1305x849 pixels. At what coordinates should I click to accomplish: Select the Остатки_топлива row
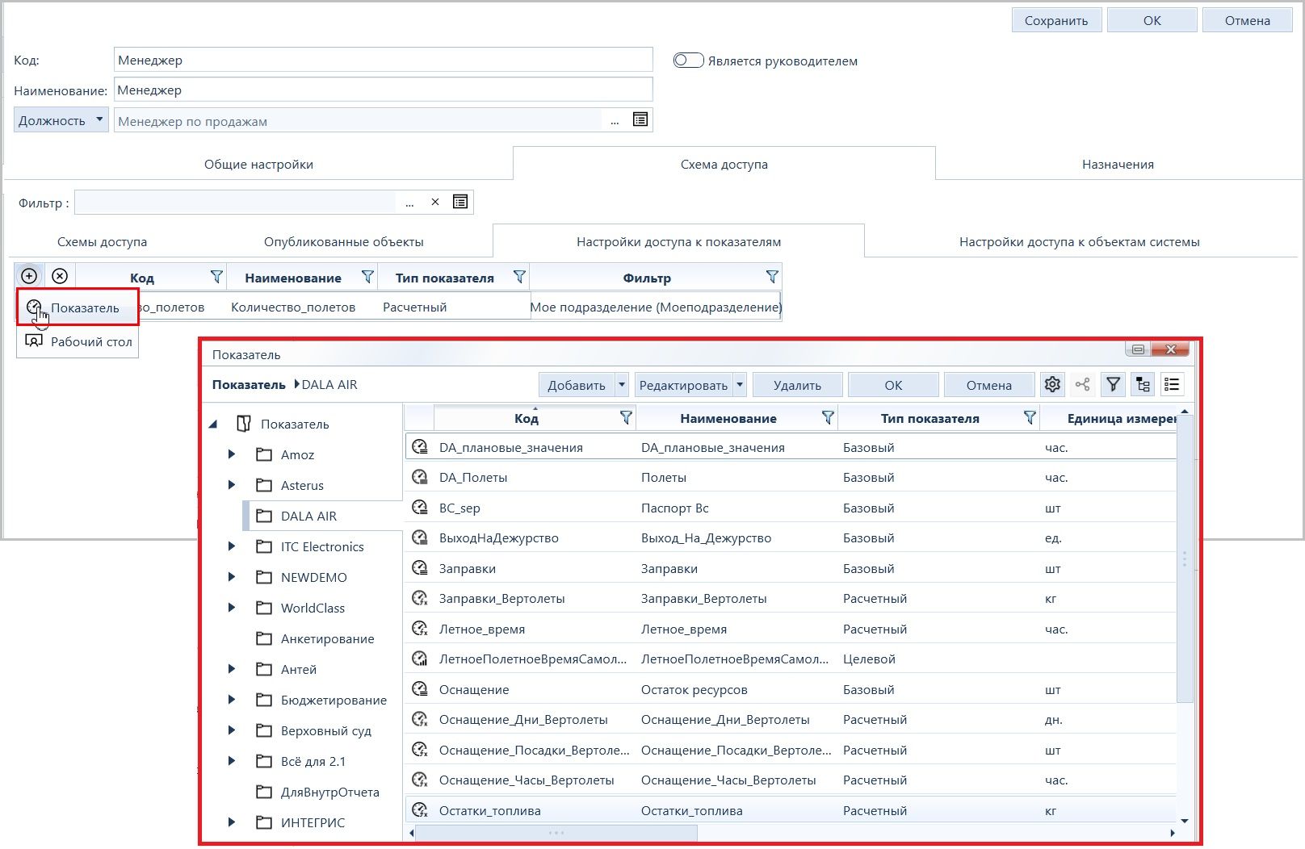(x=791, y=810)
